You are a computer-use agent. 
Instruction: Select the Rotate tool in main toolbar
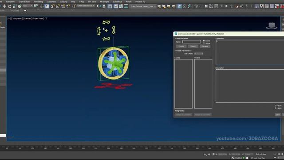[x=9, y=6]
